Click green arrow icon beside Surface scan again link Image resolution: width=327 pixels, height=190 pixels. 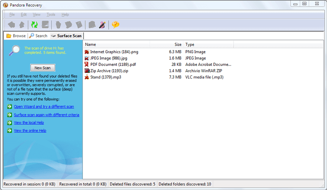(x=9, y=115)
